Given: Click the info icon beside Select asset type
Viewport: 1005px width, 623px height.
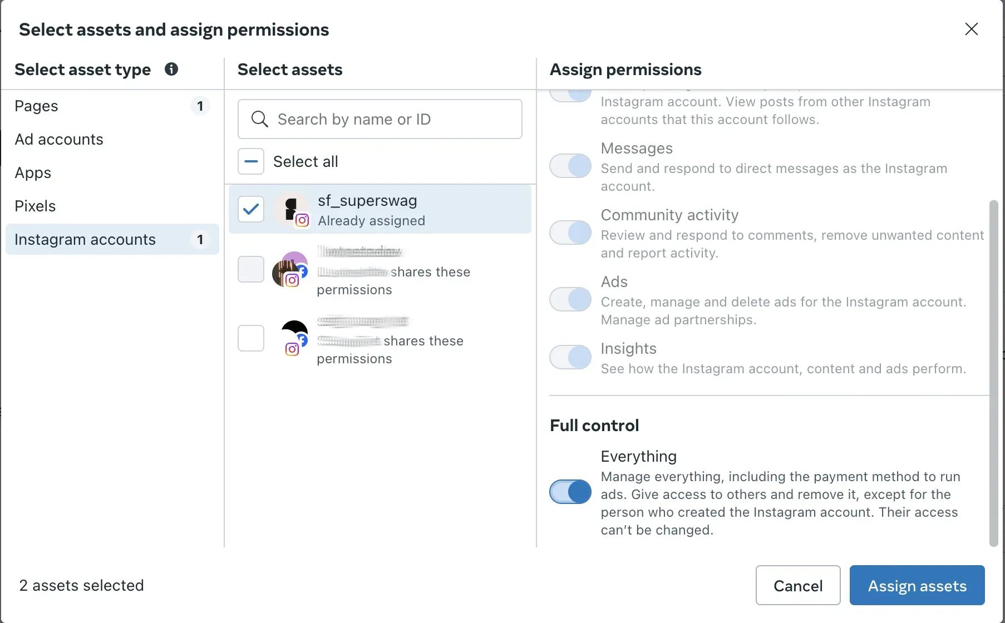Looking at the screenshot, I should pos(171,69).
